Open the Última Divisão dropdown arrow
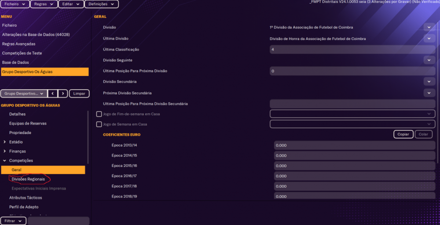The width and height of the screenshot is (440, 225). click(x=429, y=38)
